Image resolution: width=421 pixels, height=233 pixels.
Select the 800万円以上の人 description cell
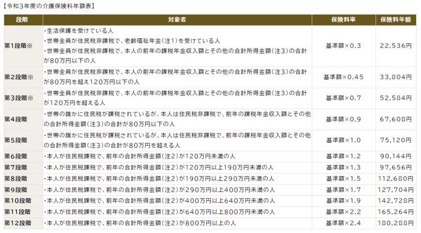click(140, 223)
